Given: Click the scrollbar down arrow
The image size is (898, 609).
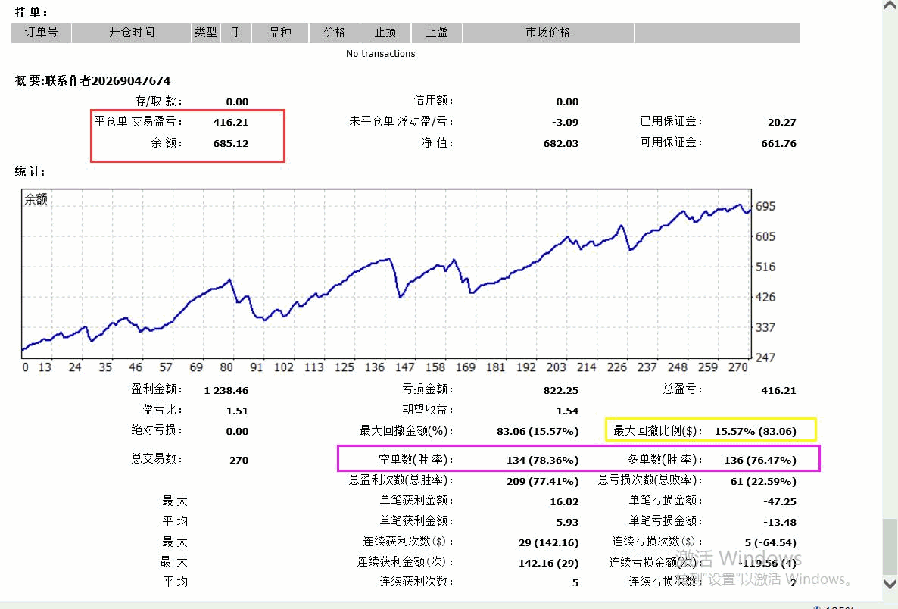Looking at the screenshot, I should tap(890, 582).
